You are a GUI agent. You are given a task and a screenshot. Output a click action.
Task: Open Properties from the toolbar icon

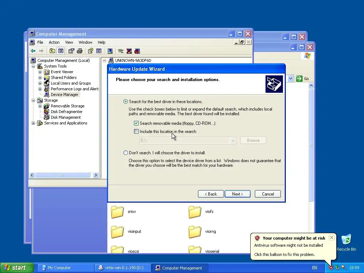71,51
